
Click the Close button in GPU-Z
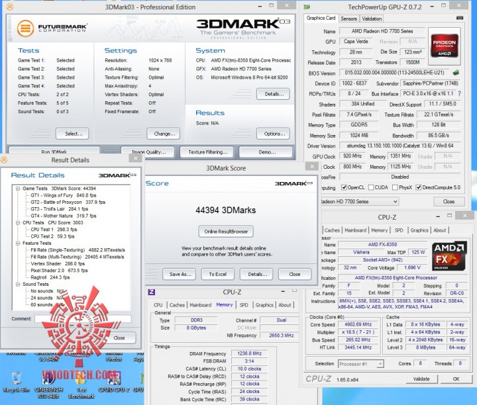(449, 201)
